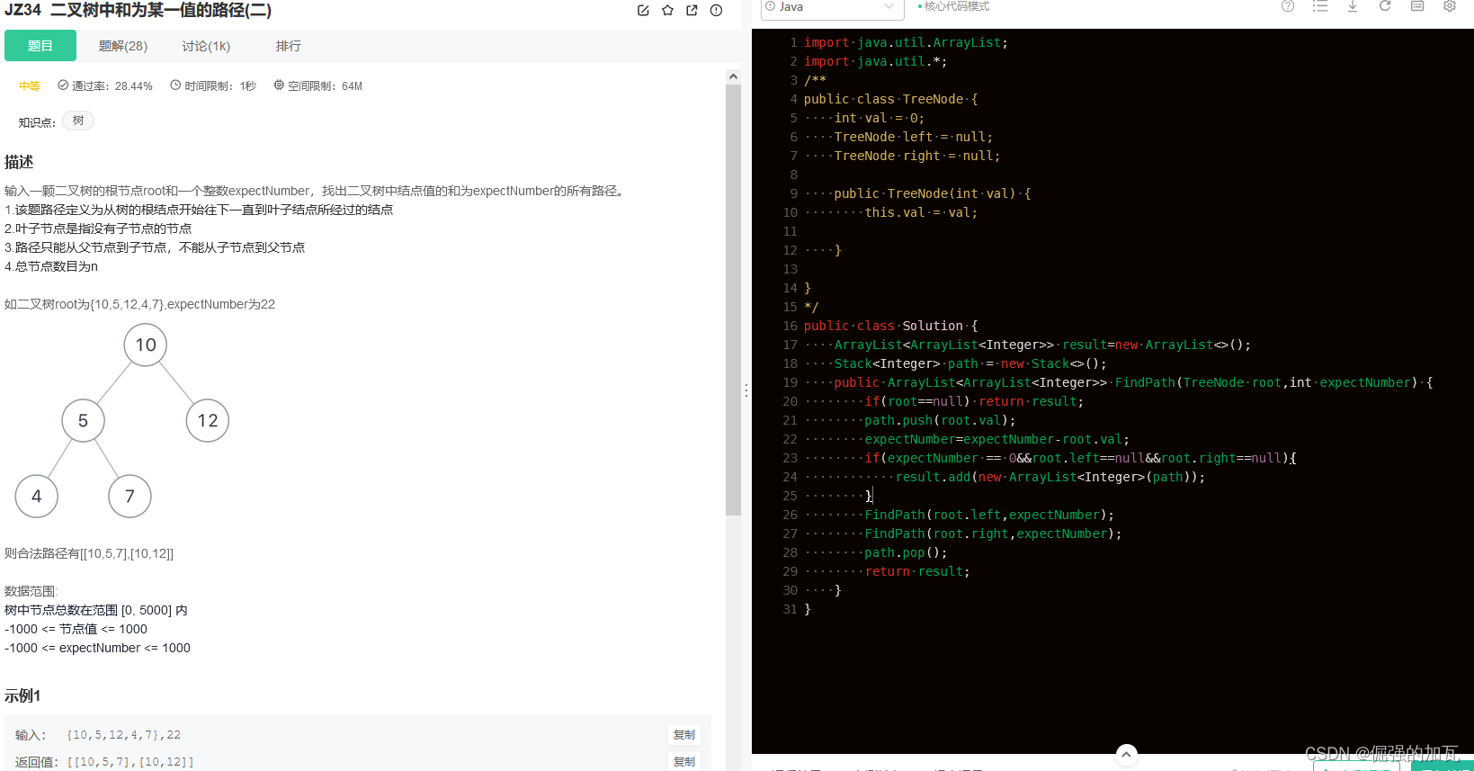1474x771 pixels.
Task: Click the line 28 path.pop() statement
Action: tap(906, 552)
